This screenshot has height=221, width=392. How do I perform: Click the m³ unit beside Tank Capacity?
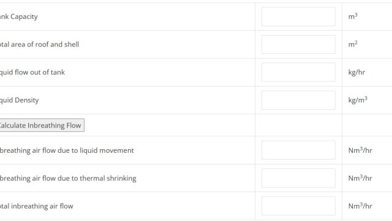point(353,17)
